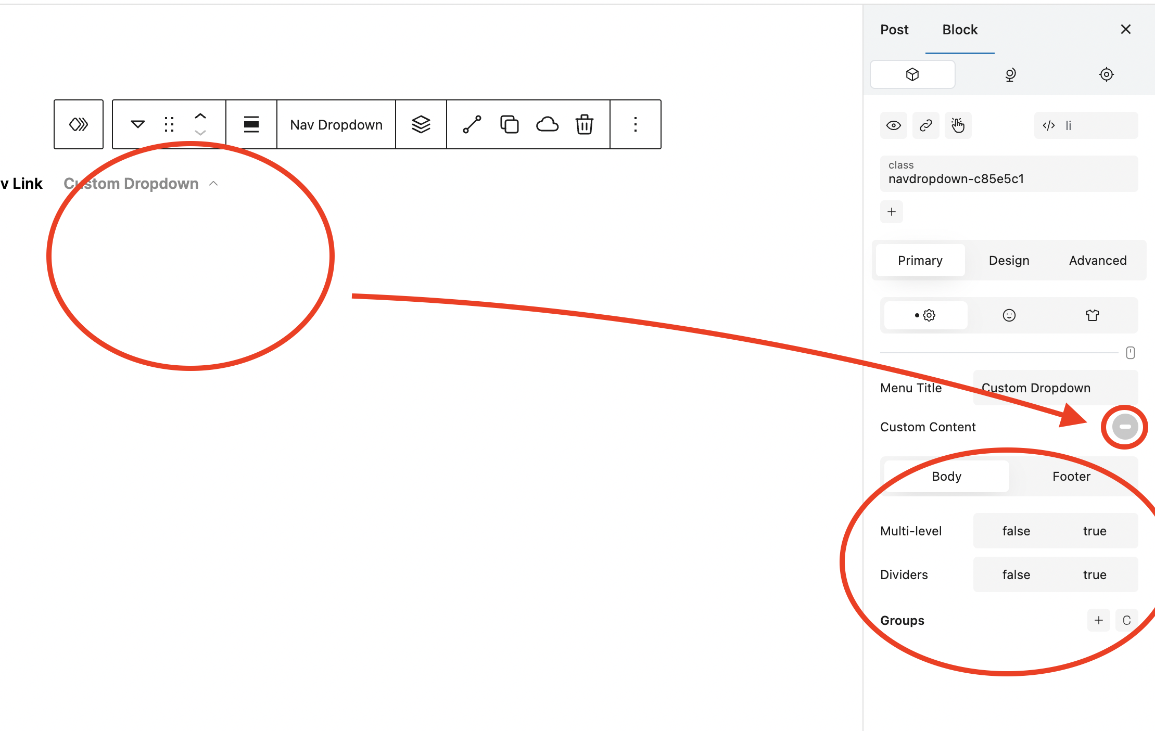Switch to the Post tab
The width and height of the screenshot is (1155, 731).
pyautogui.click(x=894, y=30)
